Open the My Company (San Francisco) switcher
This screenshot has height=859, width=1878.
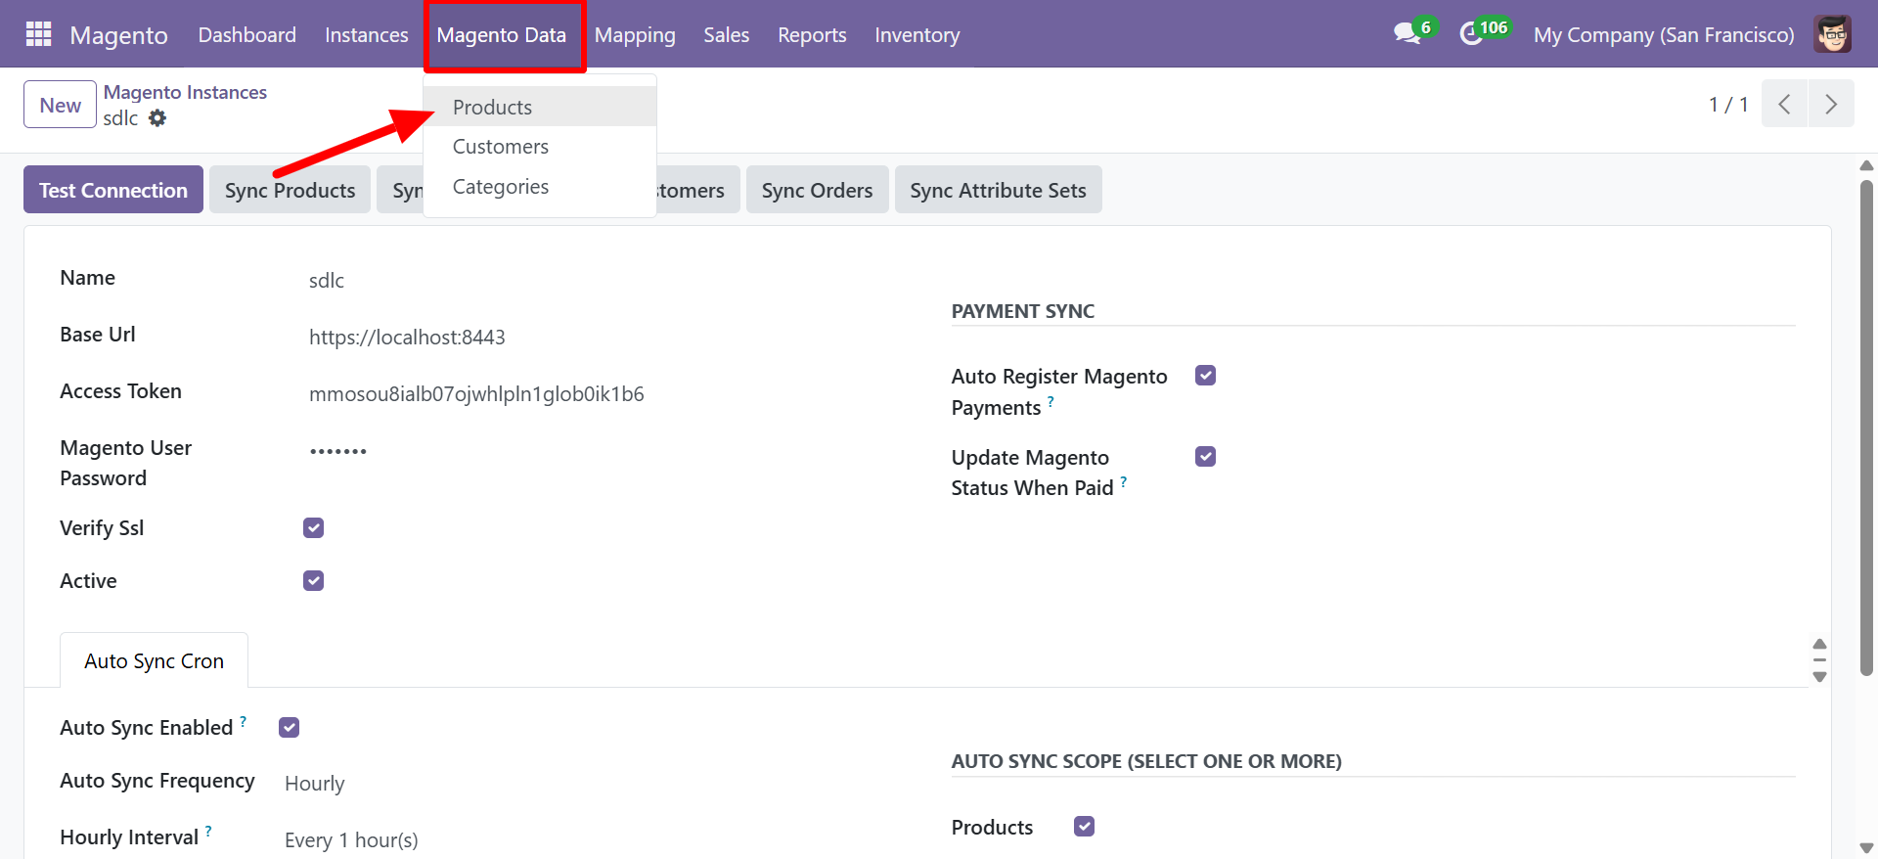click(1664, 35)
